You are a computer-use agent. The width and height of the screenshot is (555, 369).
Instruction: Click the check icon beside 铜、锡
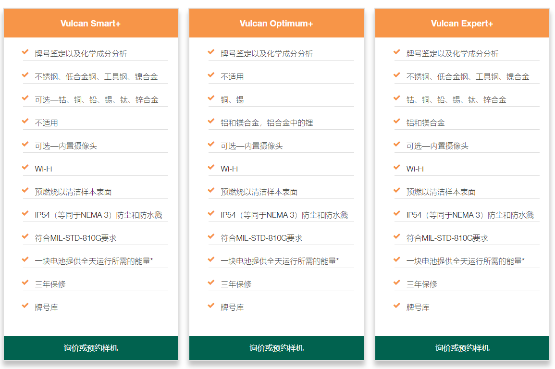[x=211, y=98]
